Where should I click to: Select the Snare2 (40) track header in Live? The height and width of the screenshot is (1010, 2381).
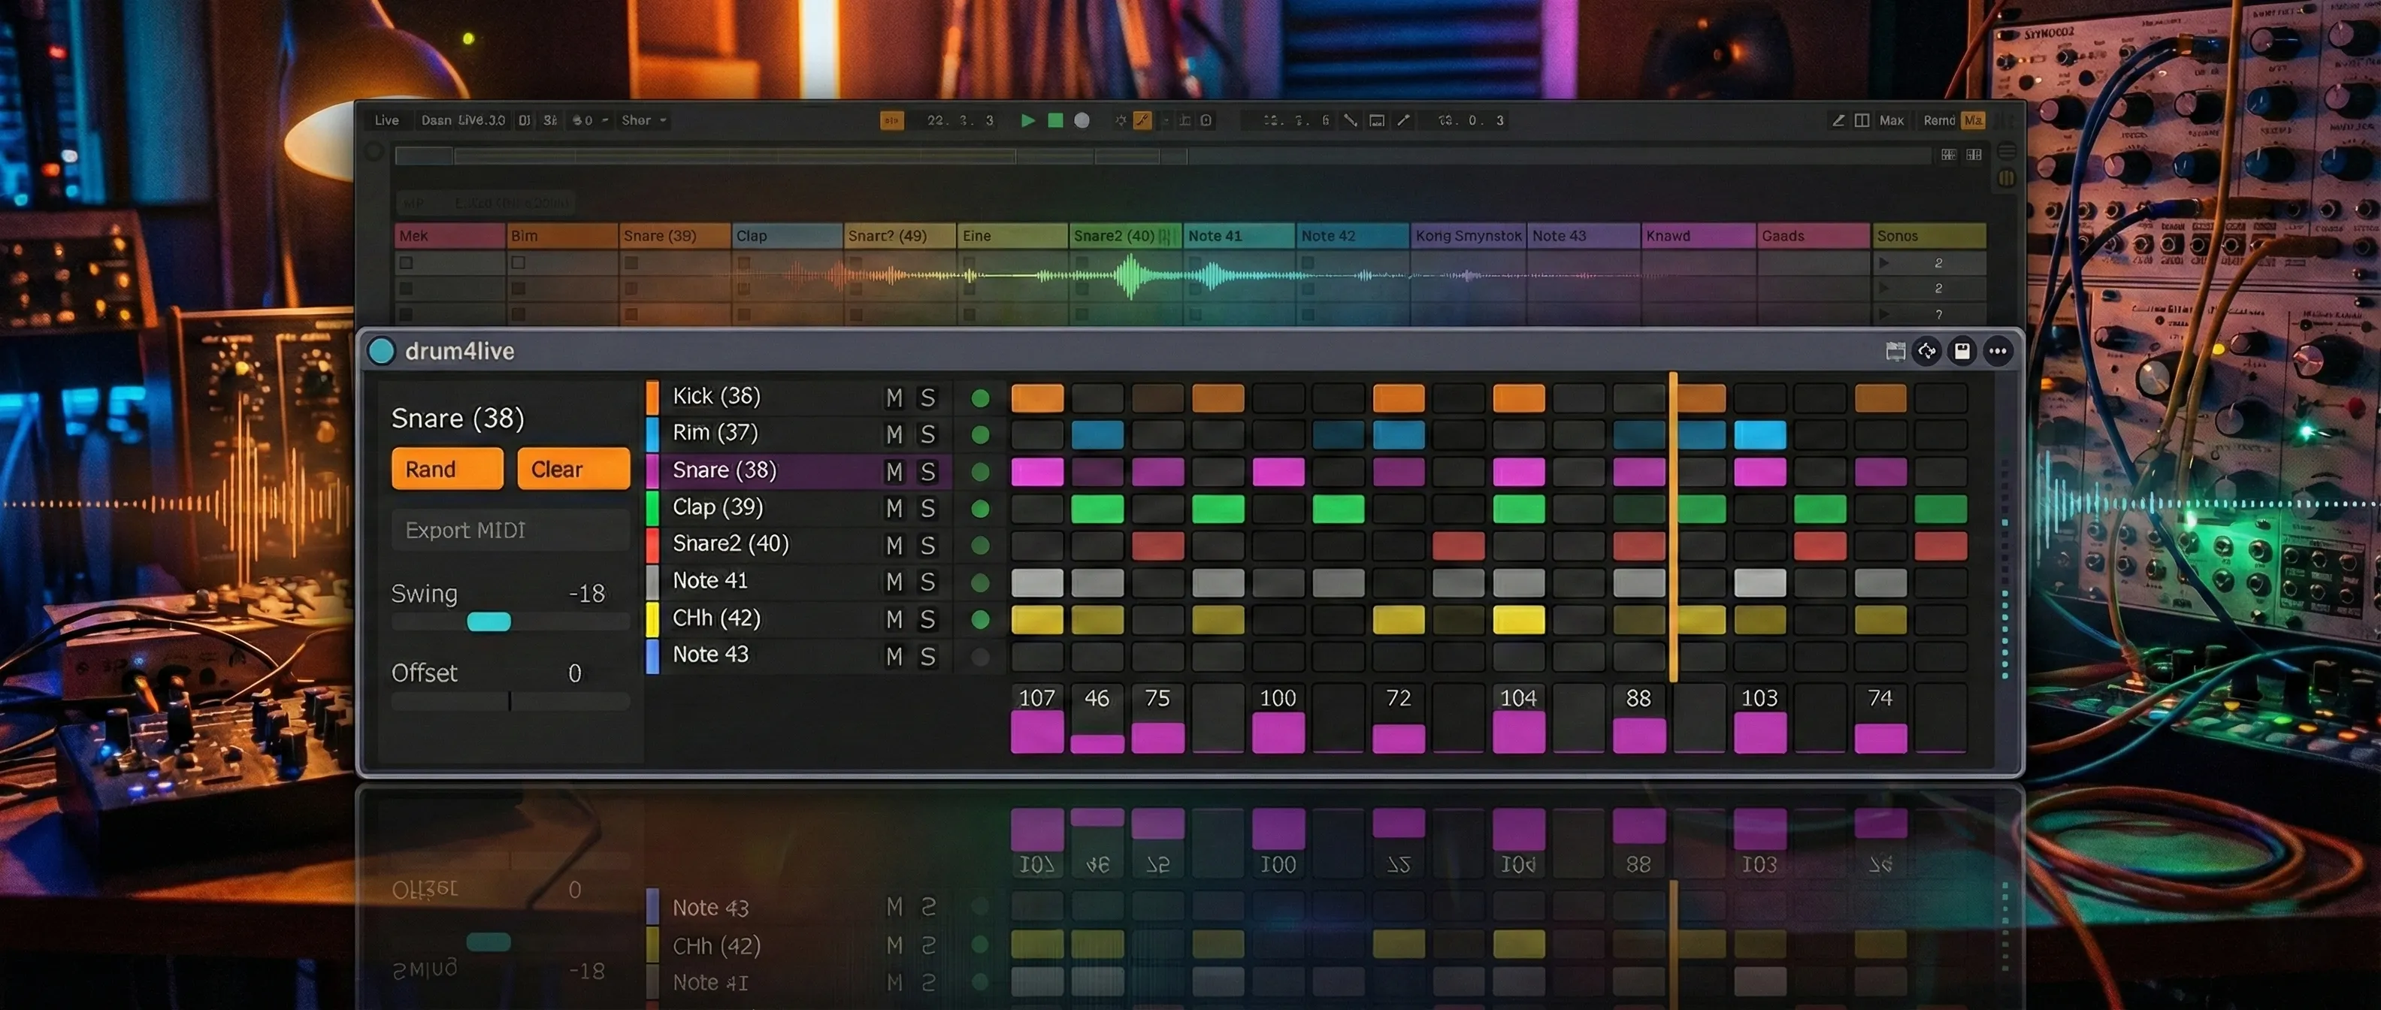point(1125,236)
